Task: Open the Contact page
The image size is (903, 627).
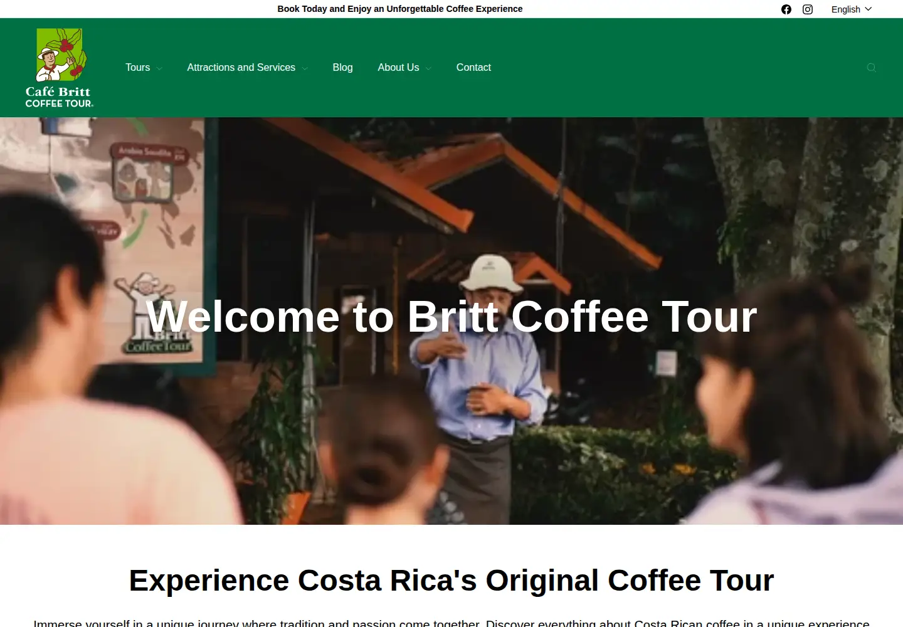Action: 473,68
